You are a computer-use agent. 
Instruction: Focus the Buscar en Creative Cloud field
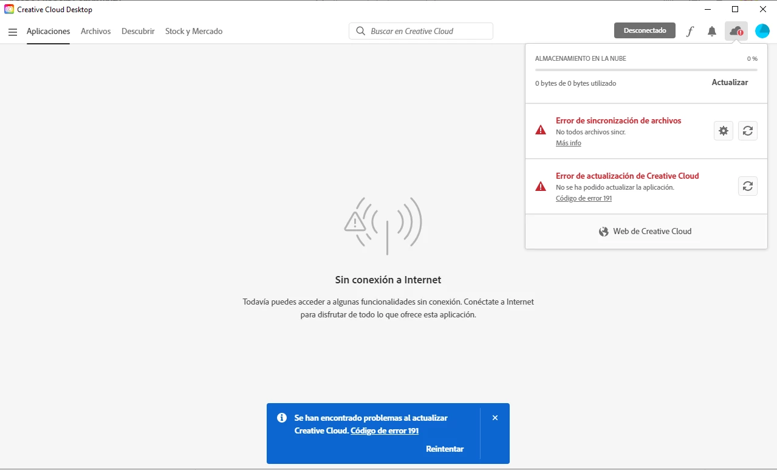(421, 31)
